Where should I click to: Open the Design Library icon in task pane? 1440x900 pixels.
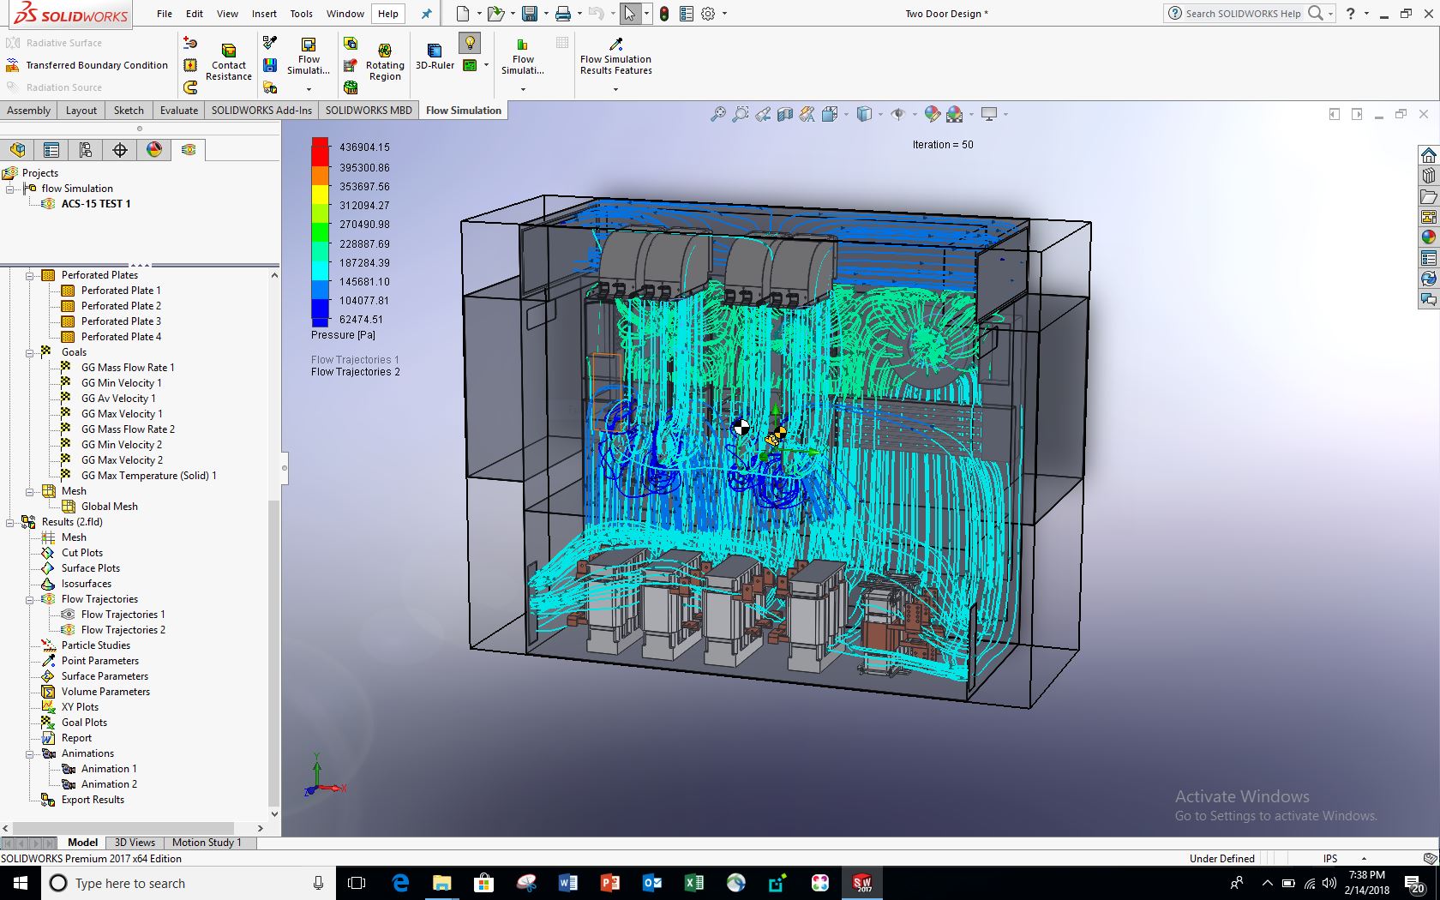tap(1428, 176)
